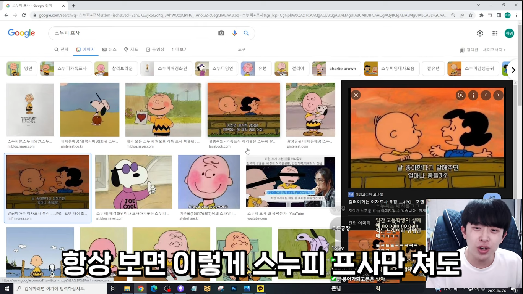The image size is (523, 294).
Task: Open Charlie Brown hugging Snoopy thumbnail
Action: 310,109
